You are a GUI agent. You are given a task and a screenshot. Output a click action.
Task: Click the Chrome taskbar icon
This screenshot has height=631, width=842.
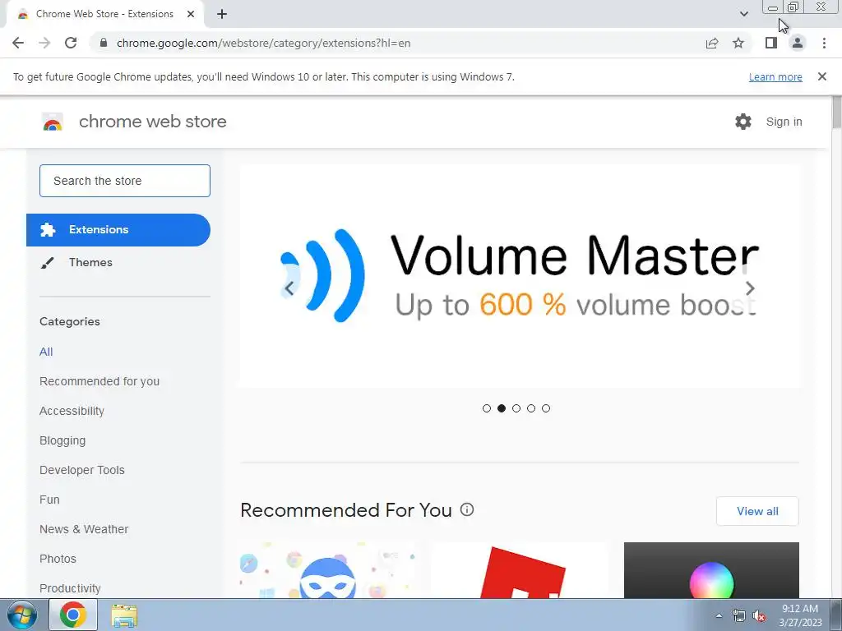(73, 615)
